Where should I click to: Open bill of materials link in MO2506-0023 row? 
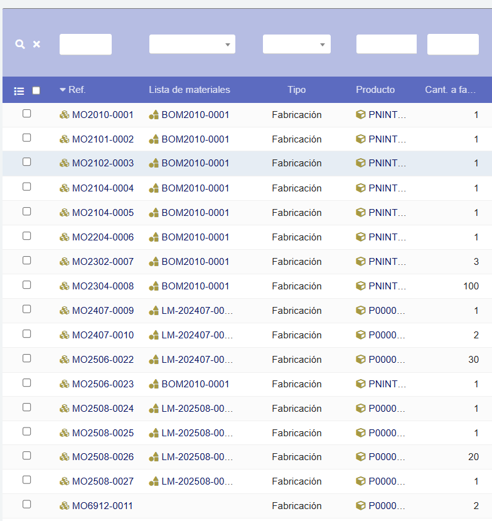click(195, 384)
